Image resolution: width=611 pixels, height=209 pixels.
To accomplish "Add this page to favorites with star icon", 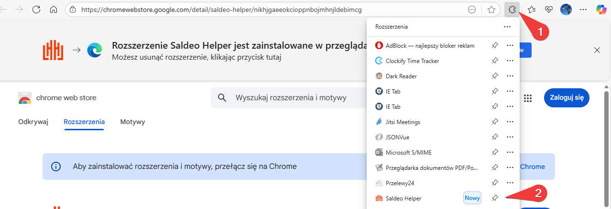I will 491,10.
